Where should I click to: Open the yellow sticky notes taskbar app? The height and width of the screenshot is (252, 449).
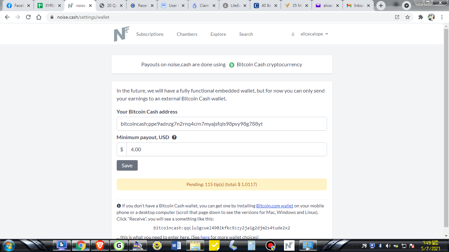pyautogui.click(x=214, y=245)
